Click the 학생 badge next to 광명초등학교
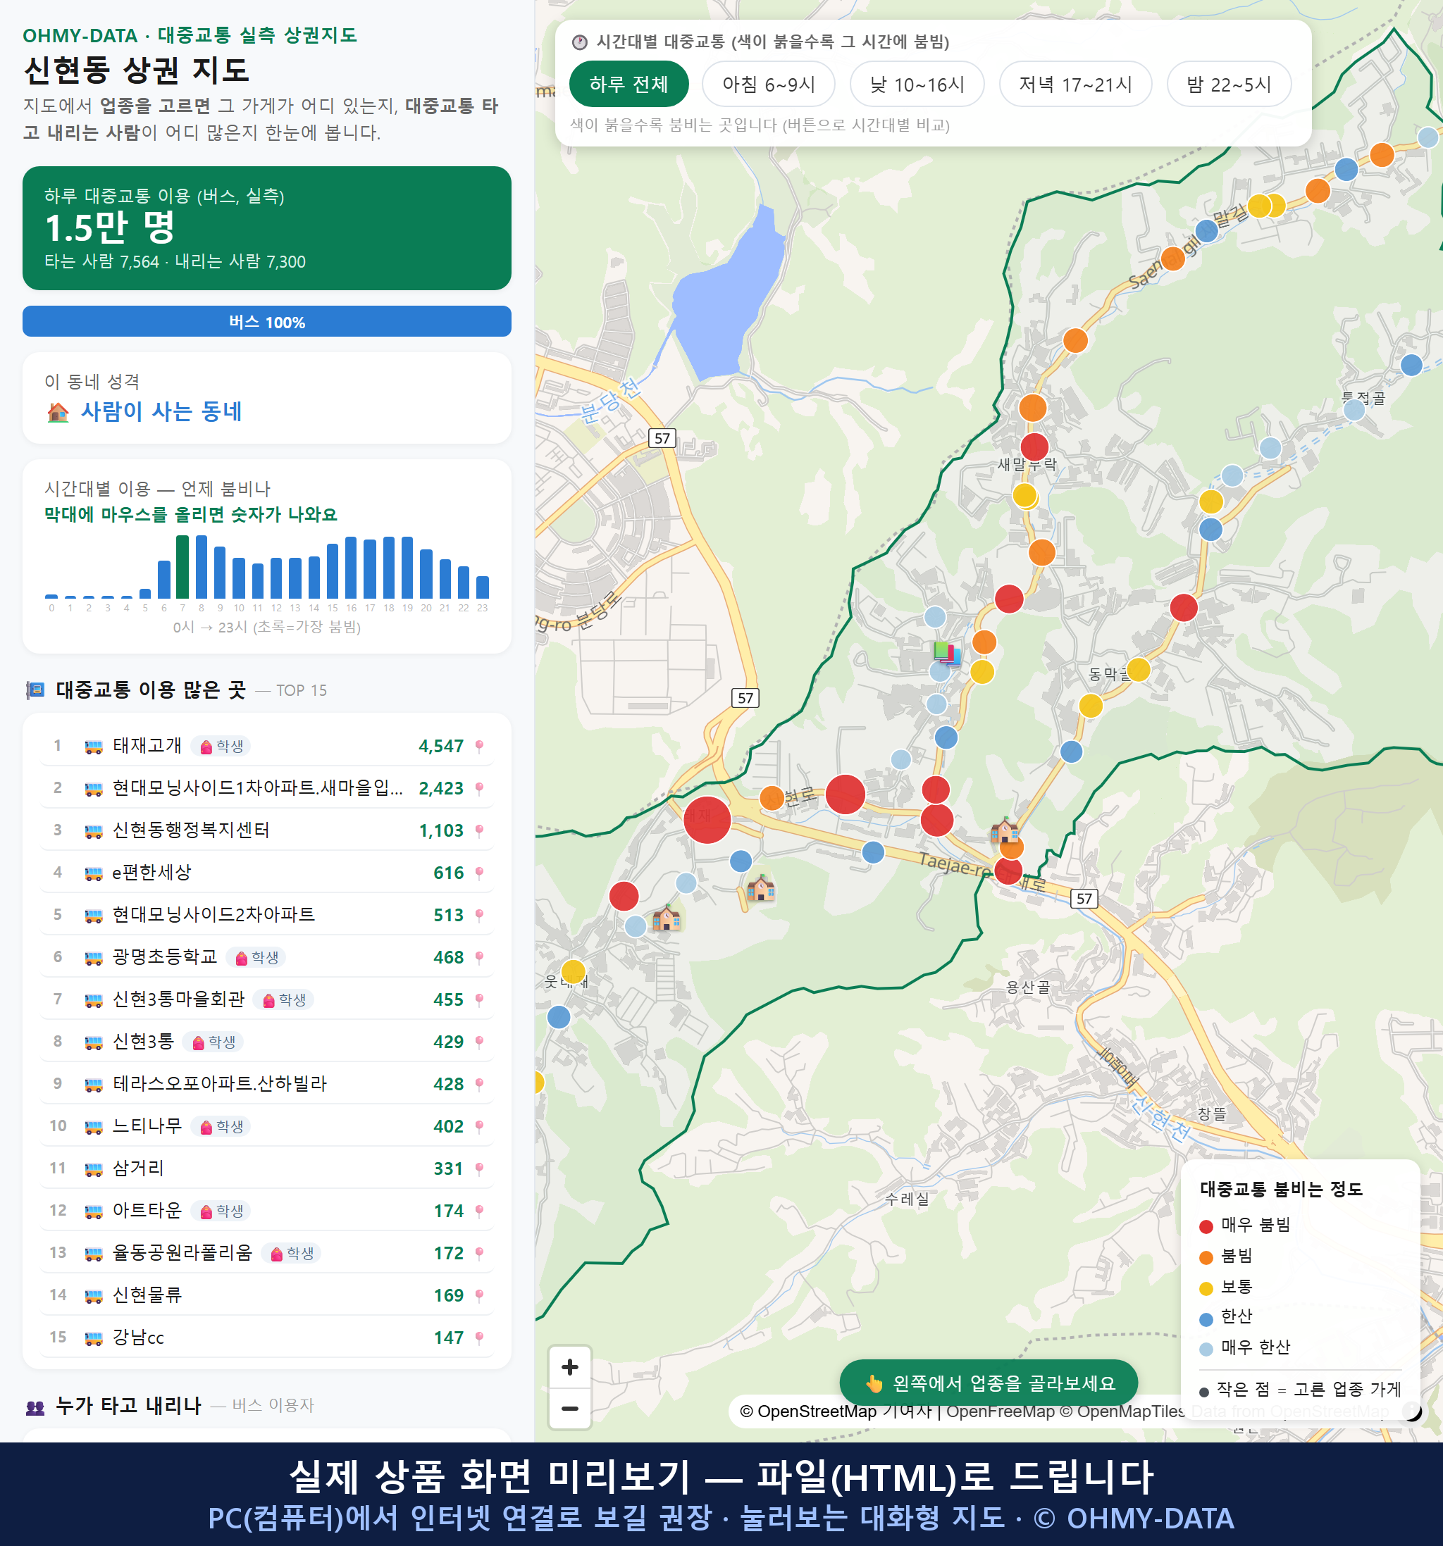This screenshot has width=1443, height=1546. 256,958
